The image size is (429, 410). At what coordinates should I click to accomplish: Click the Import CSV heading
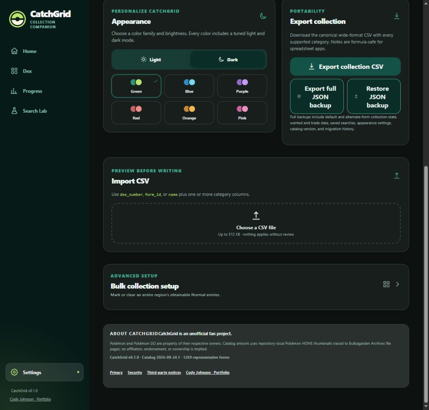[130, 181]
